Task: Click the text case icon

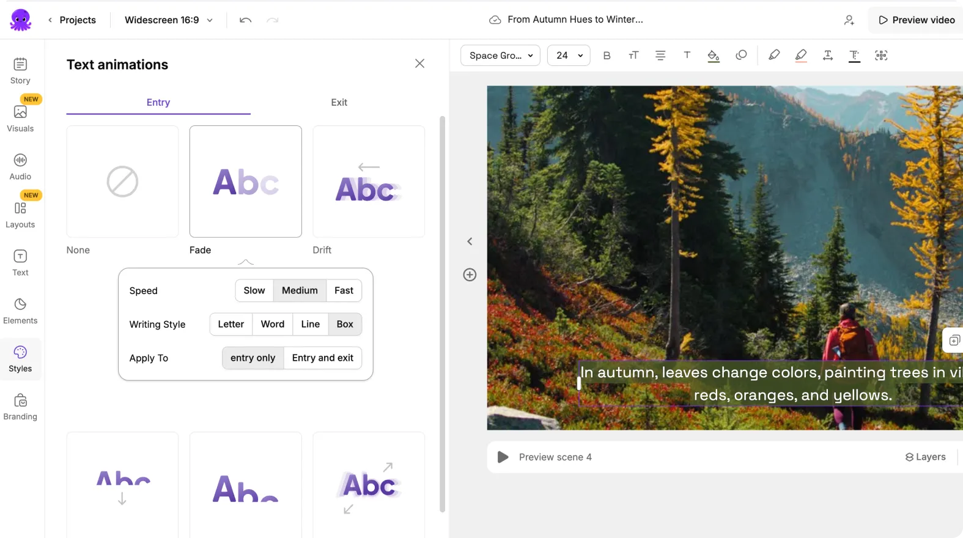Action: [633, 56]
